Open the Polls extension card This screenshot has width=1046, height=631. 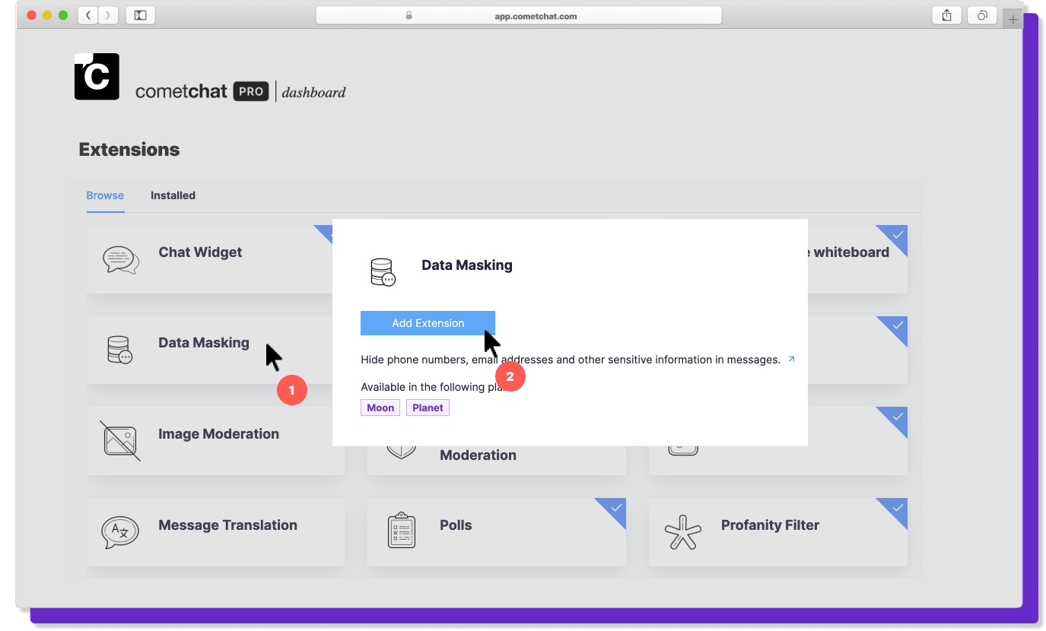497,532
